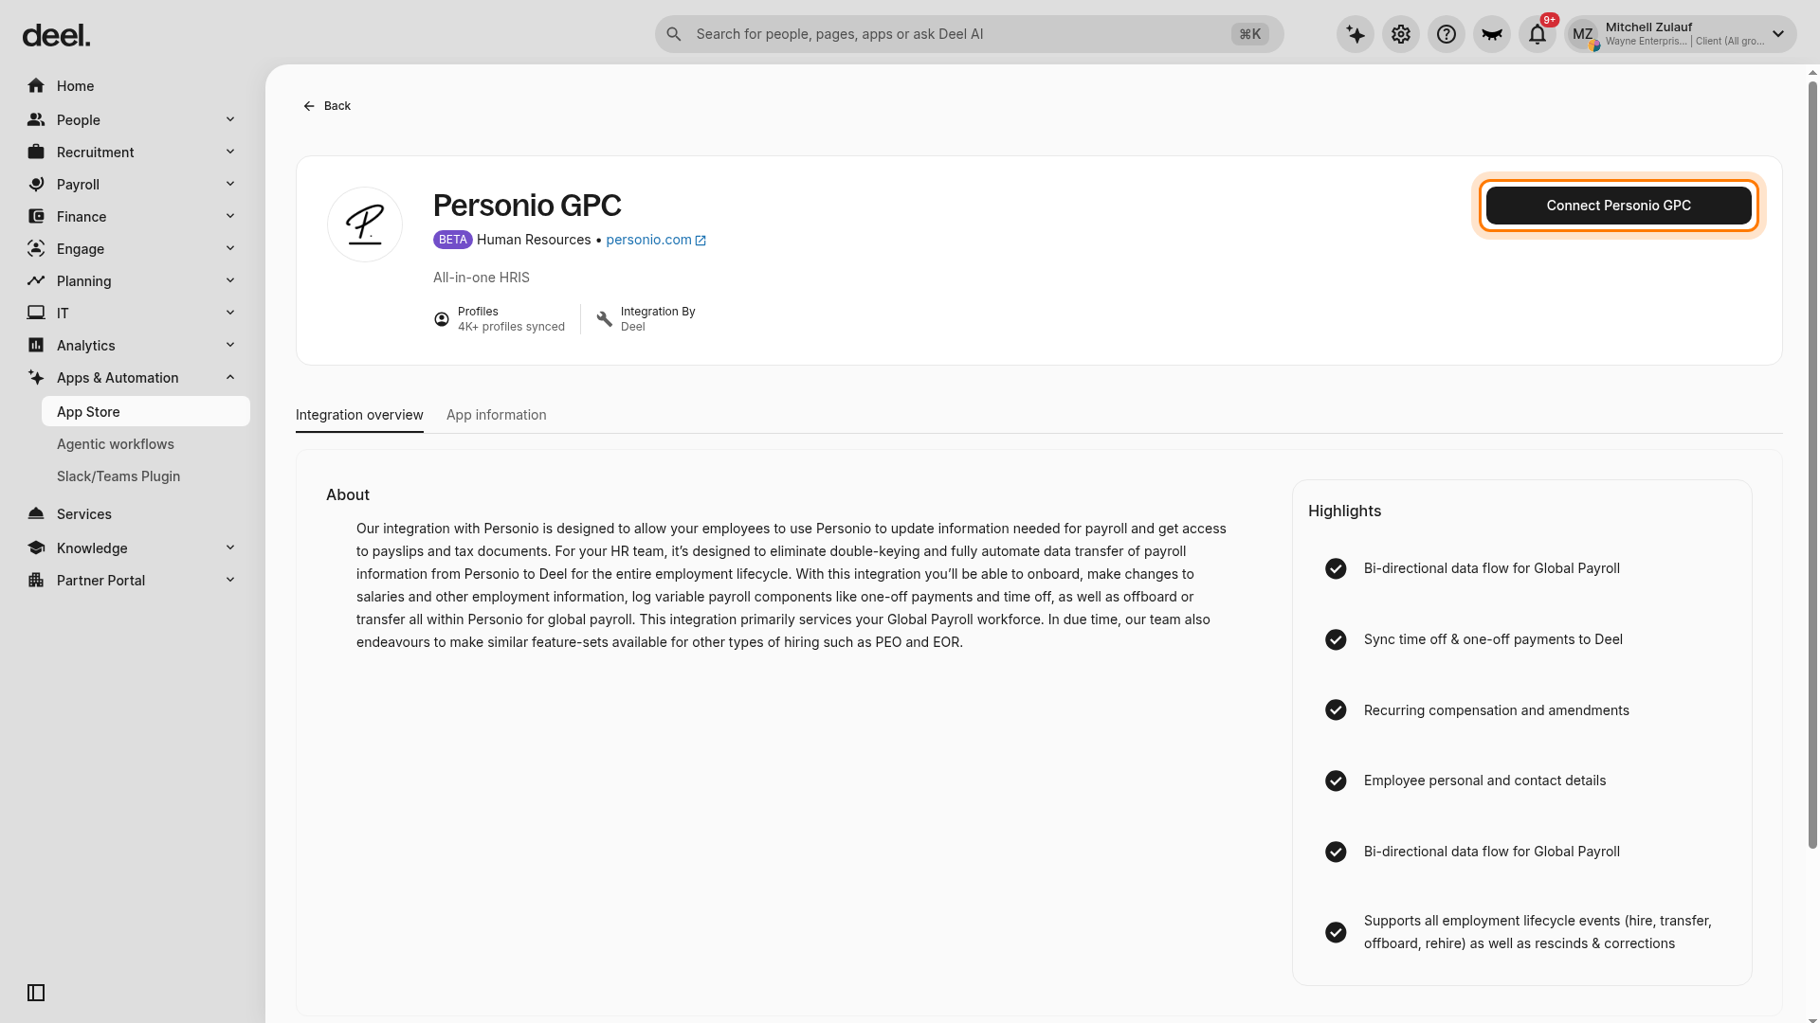Click the People group icon
Image resolution: width=1820 pixels, height=1023 pixels.
[36, 120]
